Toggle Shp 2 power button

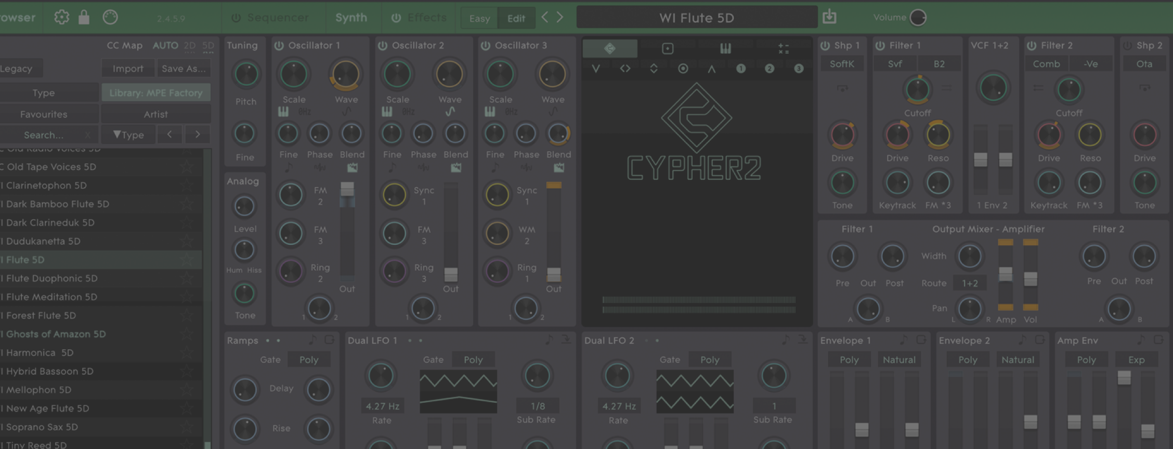click(1127, 45)
